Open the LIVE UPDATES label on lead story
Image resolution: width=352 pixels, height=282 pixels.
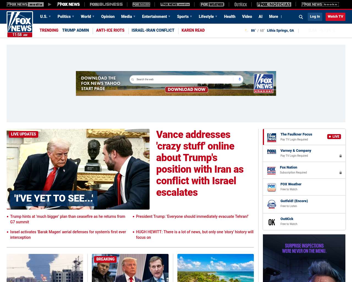coord(23,134)
